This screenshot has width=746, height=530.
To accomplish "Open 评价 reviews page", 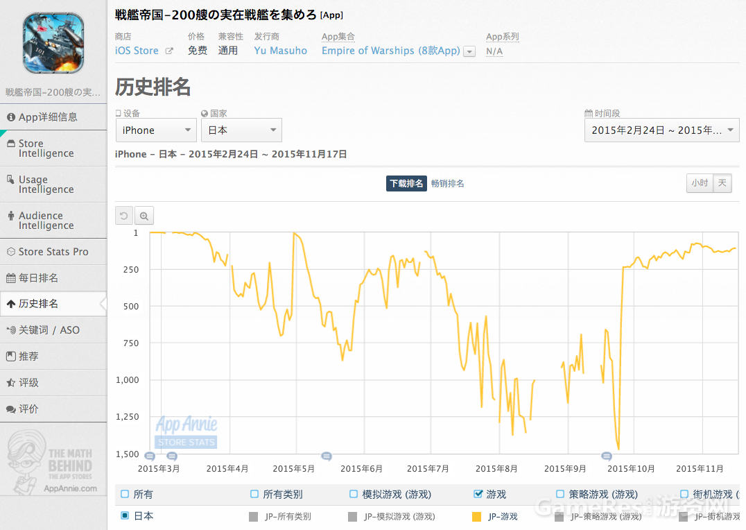I will pyautogui.click(x=53, y=409).
